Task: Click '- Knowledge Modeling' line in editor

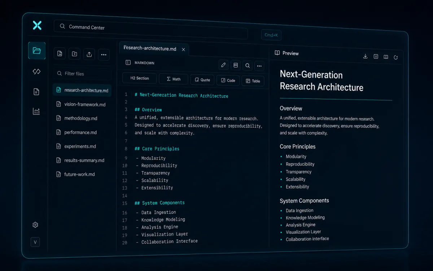Action: click(161, 219)
